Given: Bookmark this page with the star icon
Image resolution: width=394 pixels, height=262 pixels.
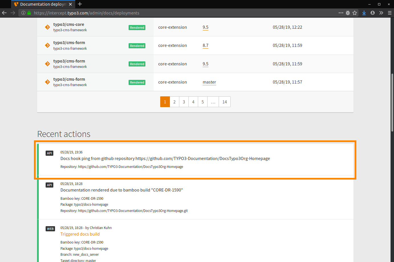Looking at the screenshot, I should click(355, 13).
